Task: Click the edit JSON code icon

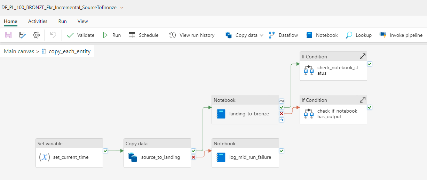Action: coord(22,35)
